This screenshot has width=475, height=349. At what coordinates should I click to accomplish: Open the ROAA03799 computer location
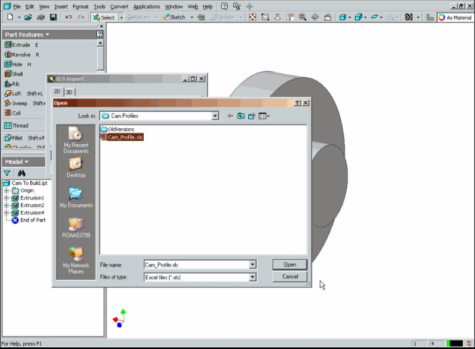[x=76, y=227]
